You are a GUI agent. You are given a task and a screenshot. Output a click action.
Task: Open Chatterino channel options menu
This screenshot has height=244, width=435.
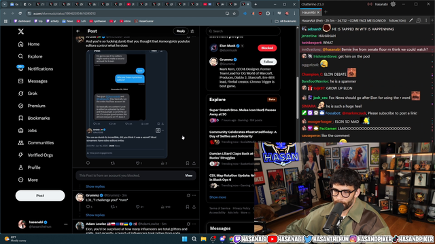click(x=426, y=20)
